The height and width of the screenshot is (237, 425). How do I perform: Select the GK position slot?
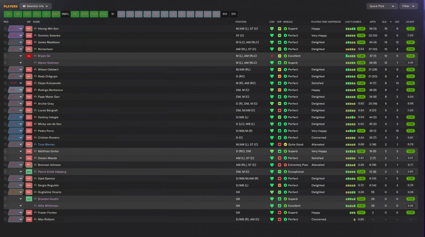pyautogui.click(x=8, y=14)
